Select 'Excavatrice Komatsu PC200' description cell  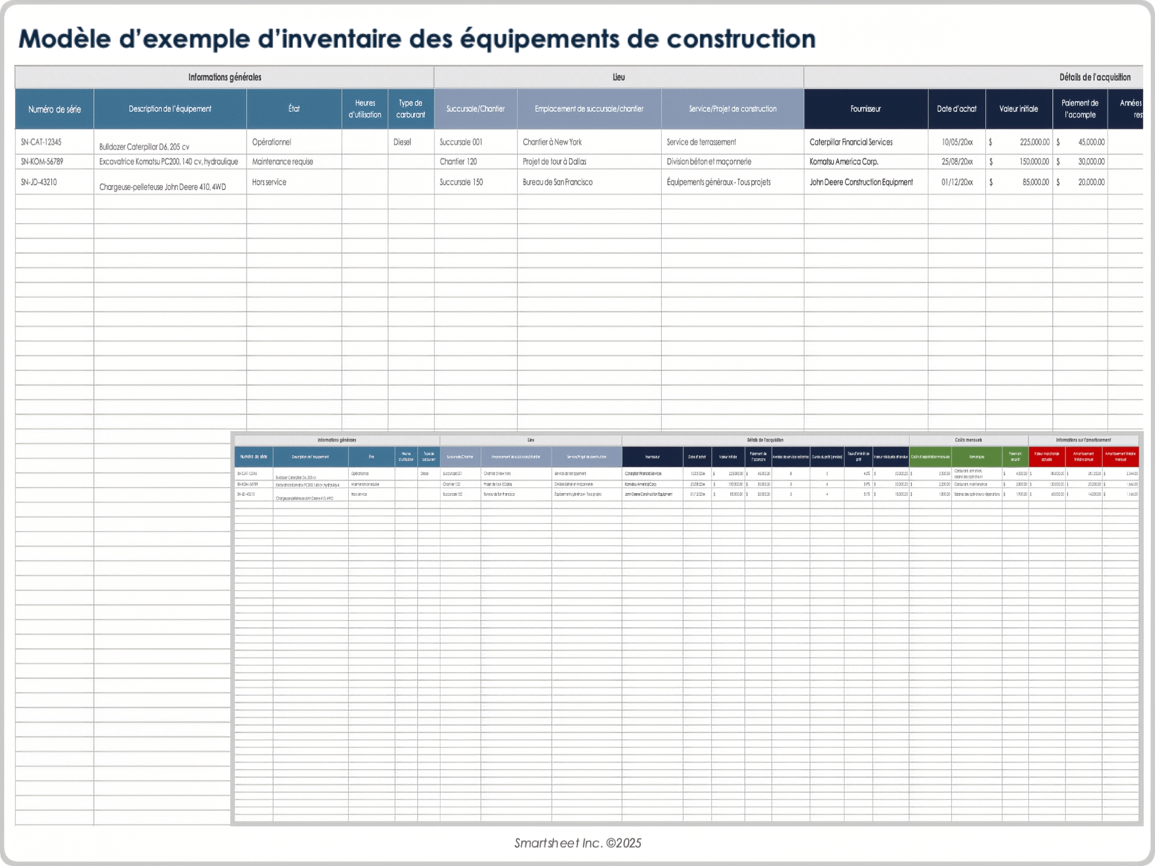click(x=170, y=162)
